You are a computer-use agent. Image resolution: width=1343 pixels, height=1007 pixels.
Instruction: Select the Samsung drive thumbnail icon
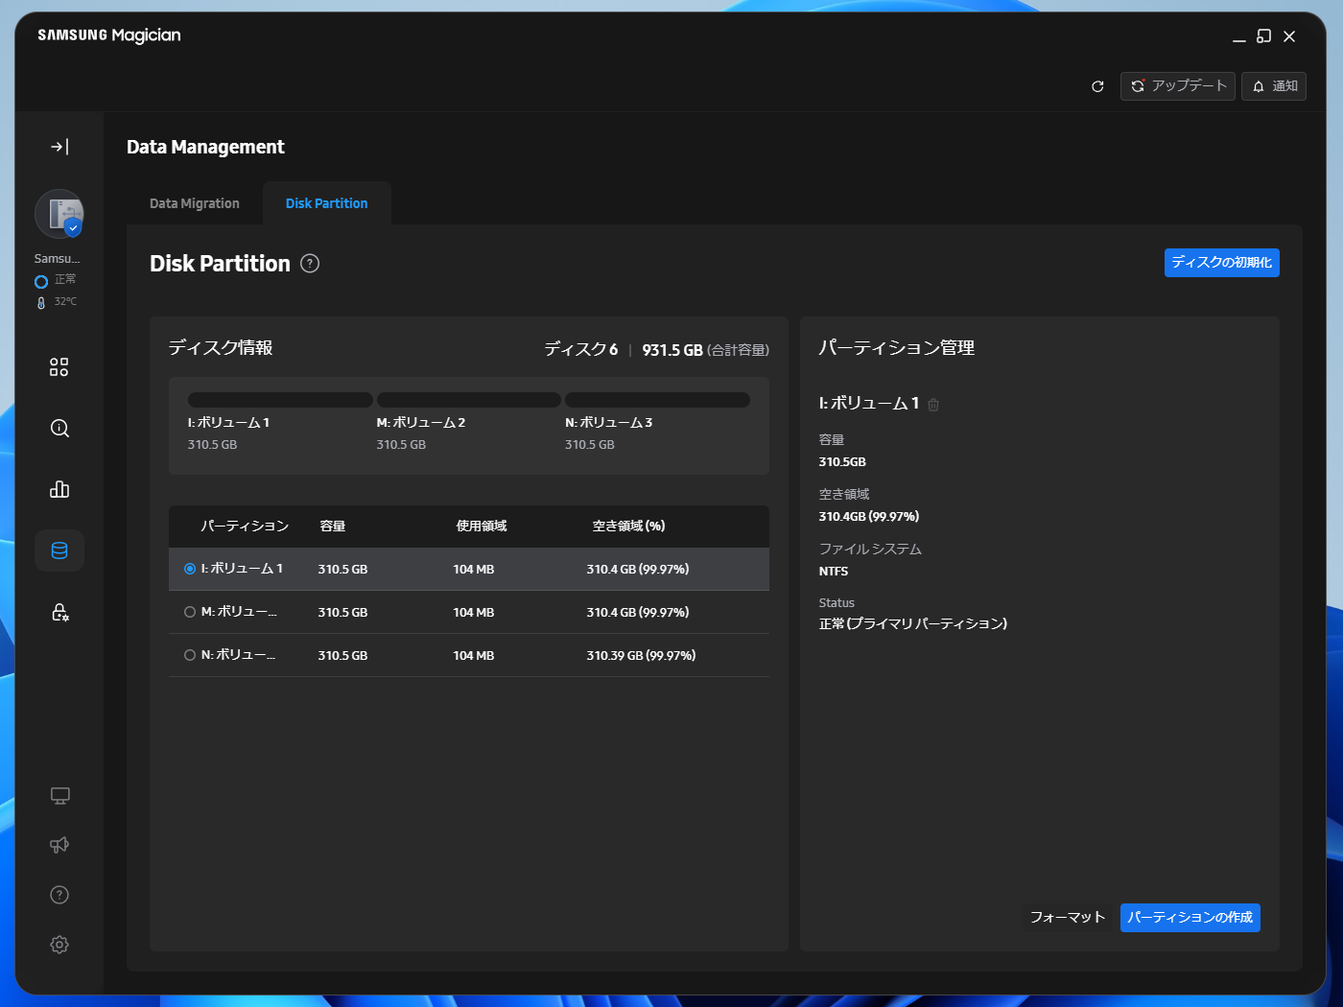click(x=59, y=214)
